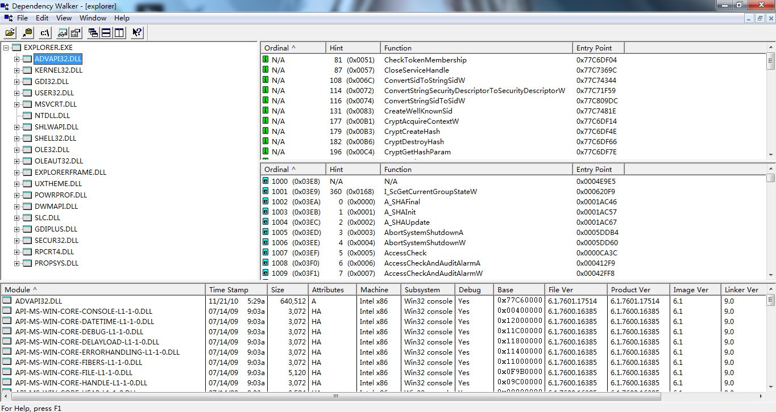Click the module icon beside GDI32.DLL in tree
The width and height of the screenshot is (776, 412).
point(27,82)
